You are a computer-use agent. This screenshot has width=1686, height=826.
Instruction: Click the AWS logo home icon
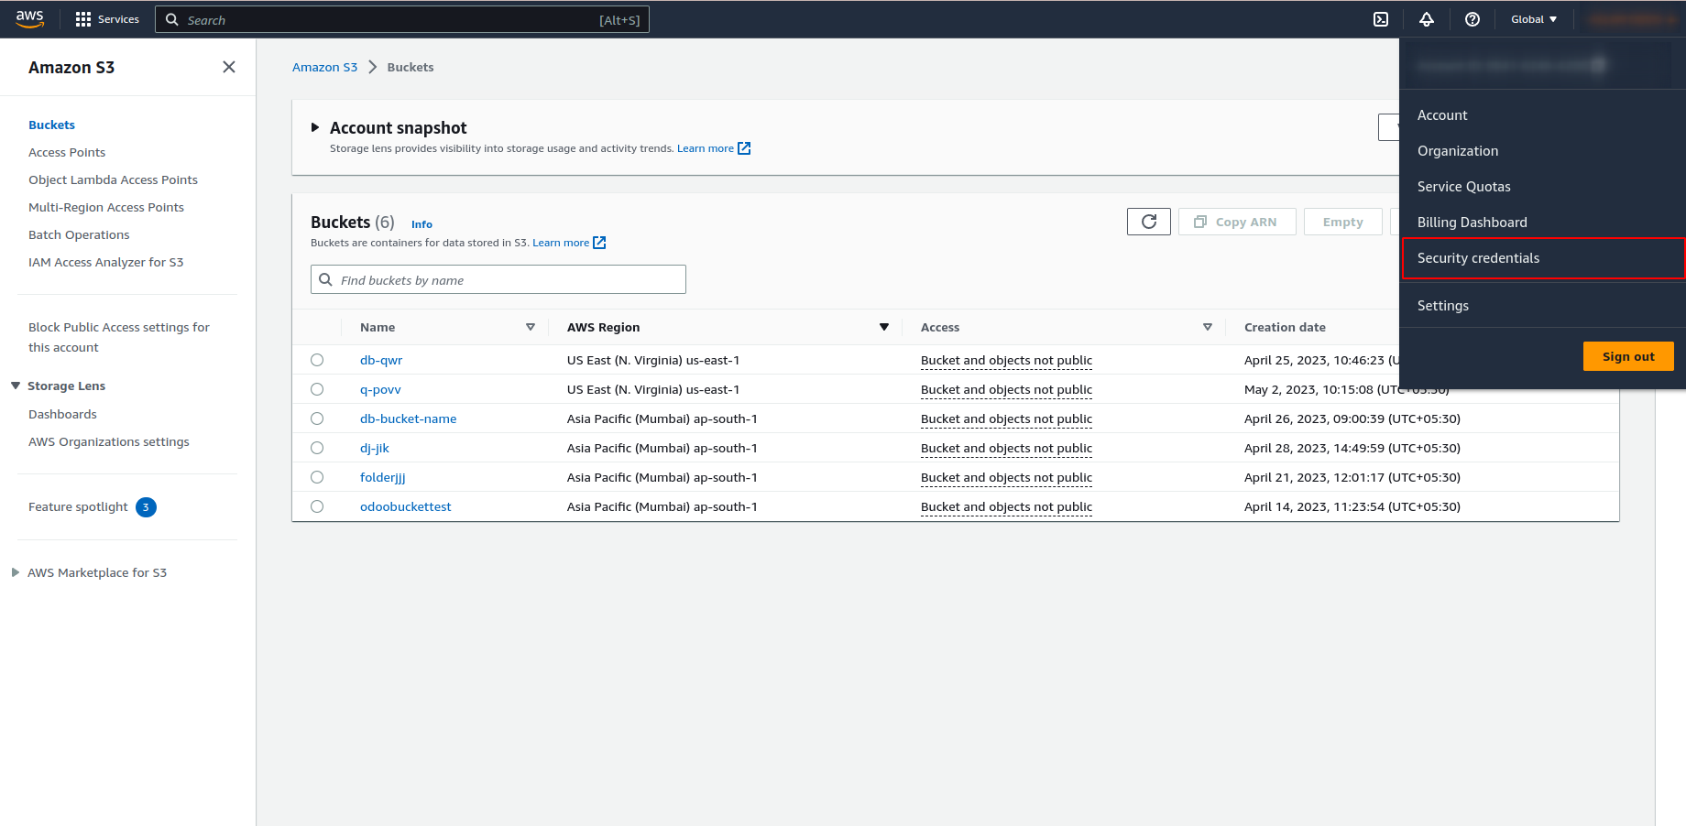[x=30, y=19]
